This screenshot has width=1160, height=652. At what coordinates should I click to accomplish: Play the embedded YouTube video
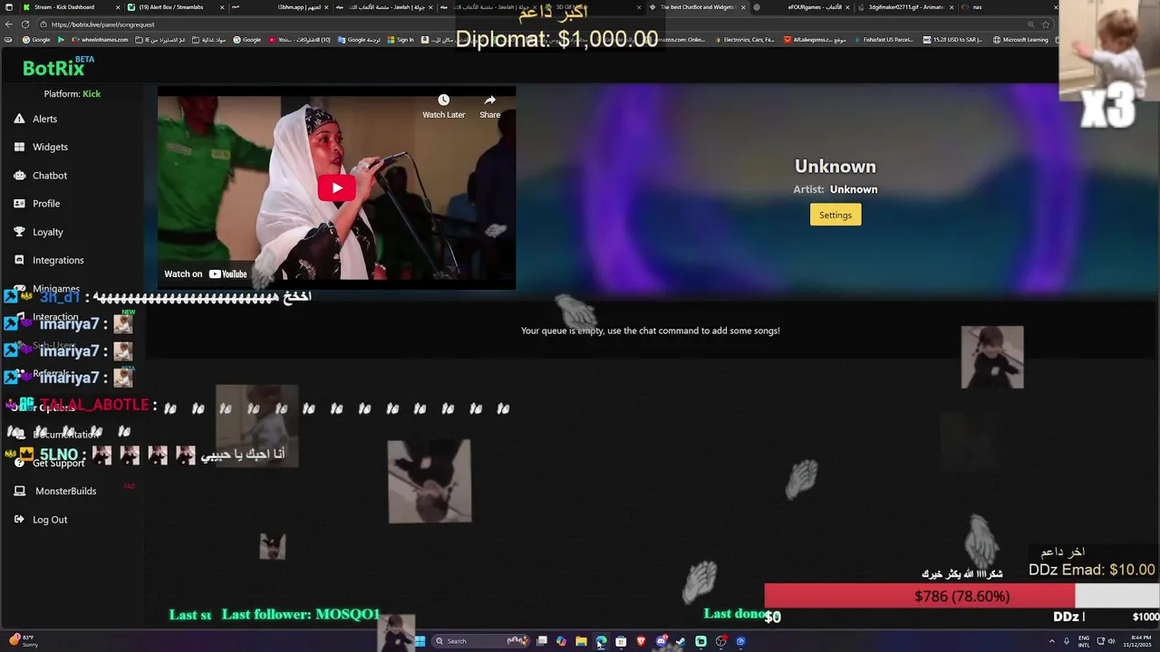(336, 188)
